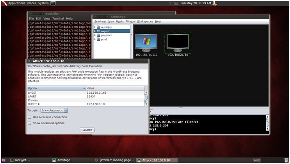Switch to Armitage taskbar window

61,160
